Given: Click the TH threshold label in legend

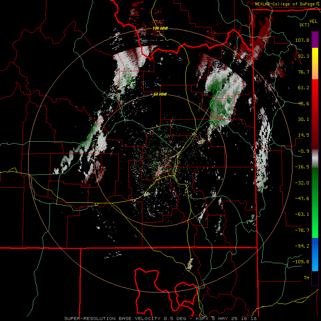Looking at the screenshot, I should coord(306,278).
